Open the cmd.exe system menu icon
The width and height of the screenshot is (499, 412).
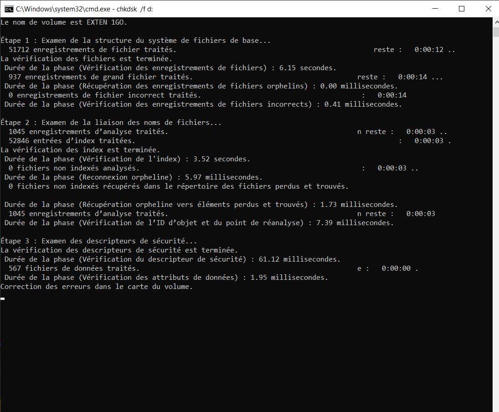[8, 9]
